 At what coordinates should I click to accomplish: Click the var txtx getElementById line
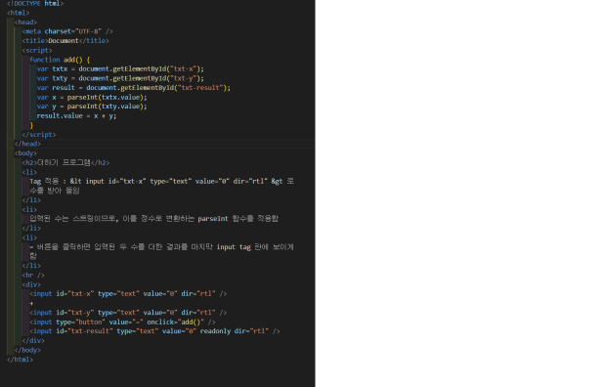click(120, 68)
